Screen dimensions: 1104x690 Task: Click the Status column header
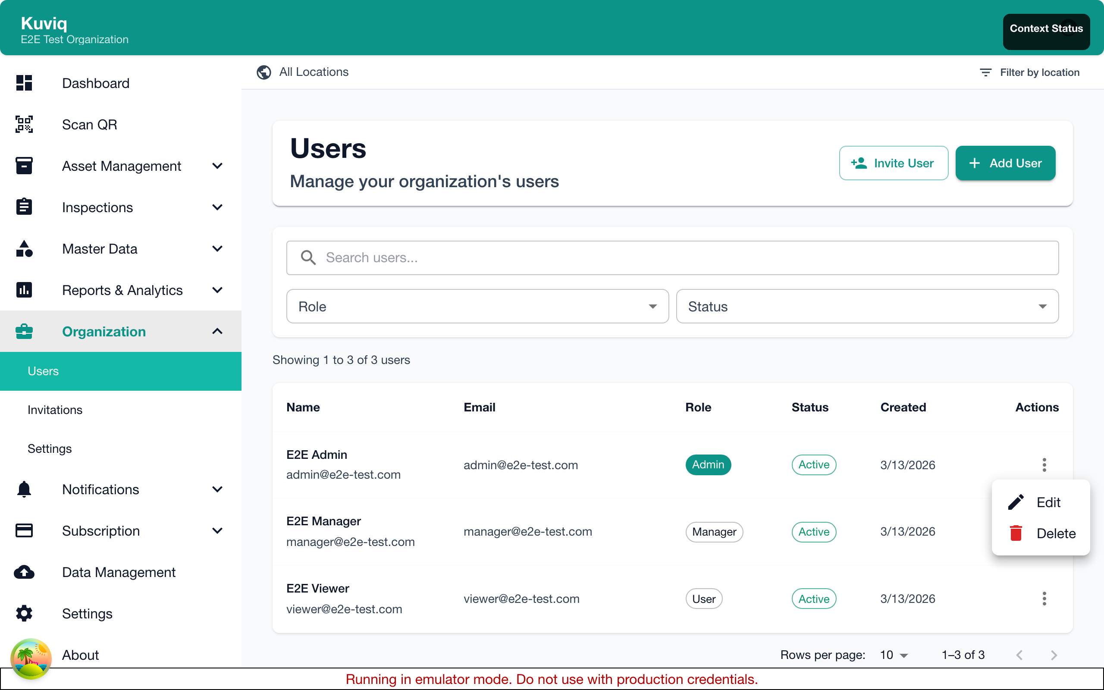pos(810,407)
